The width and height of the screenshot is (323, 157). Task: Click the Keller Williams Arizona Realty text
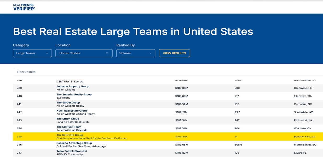pyautogui.click(x=76, y=114)
